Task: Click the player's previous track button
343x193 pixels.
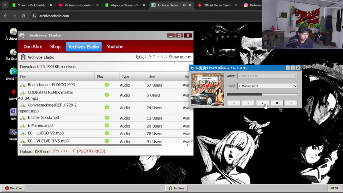Action: [x=234, y=103]
